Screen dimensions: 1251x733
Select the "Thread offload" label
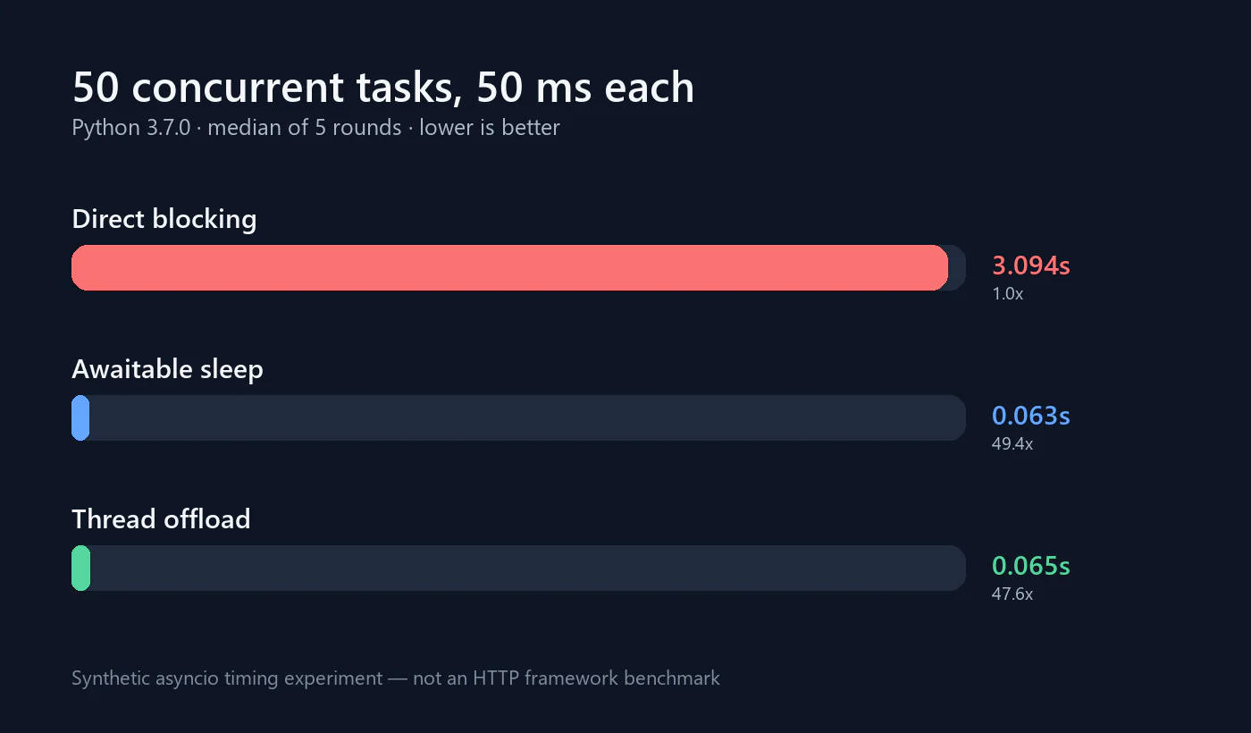[x=161, y=519]
